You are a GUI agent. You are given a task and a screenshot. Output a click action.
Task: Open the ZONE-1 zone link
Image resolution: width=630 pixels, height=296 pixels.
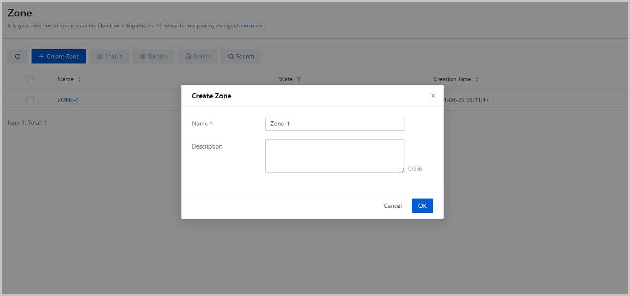click(68, 100)
